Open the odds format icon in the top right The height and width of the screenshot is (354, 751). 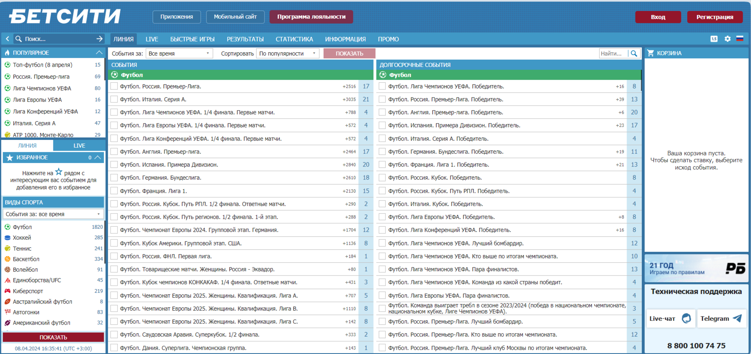click(714, 39)
